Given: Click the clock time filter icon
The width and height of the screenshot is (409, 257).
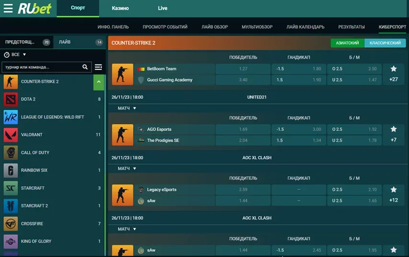Looking at the screenshot, I should coord(7,54).
